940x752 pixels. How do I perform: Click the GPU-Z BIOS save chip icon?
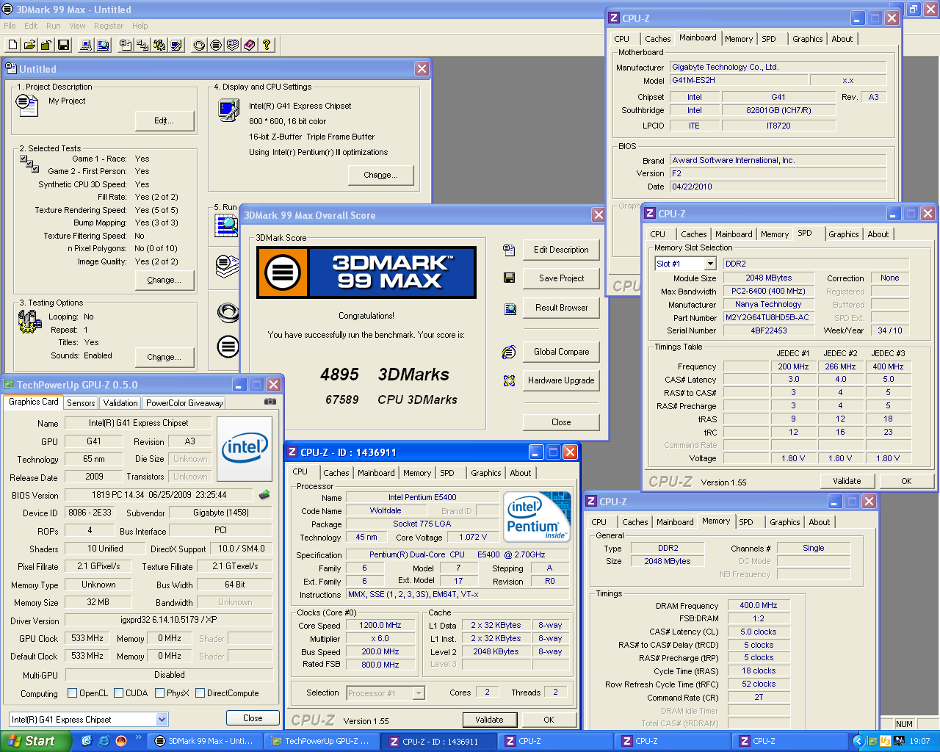[x=264, y=495]
